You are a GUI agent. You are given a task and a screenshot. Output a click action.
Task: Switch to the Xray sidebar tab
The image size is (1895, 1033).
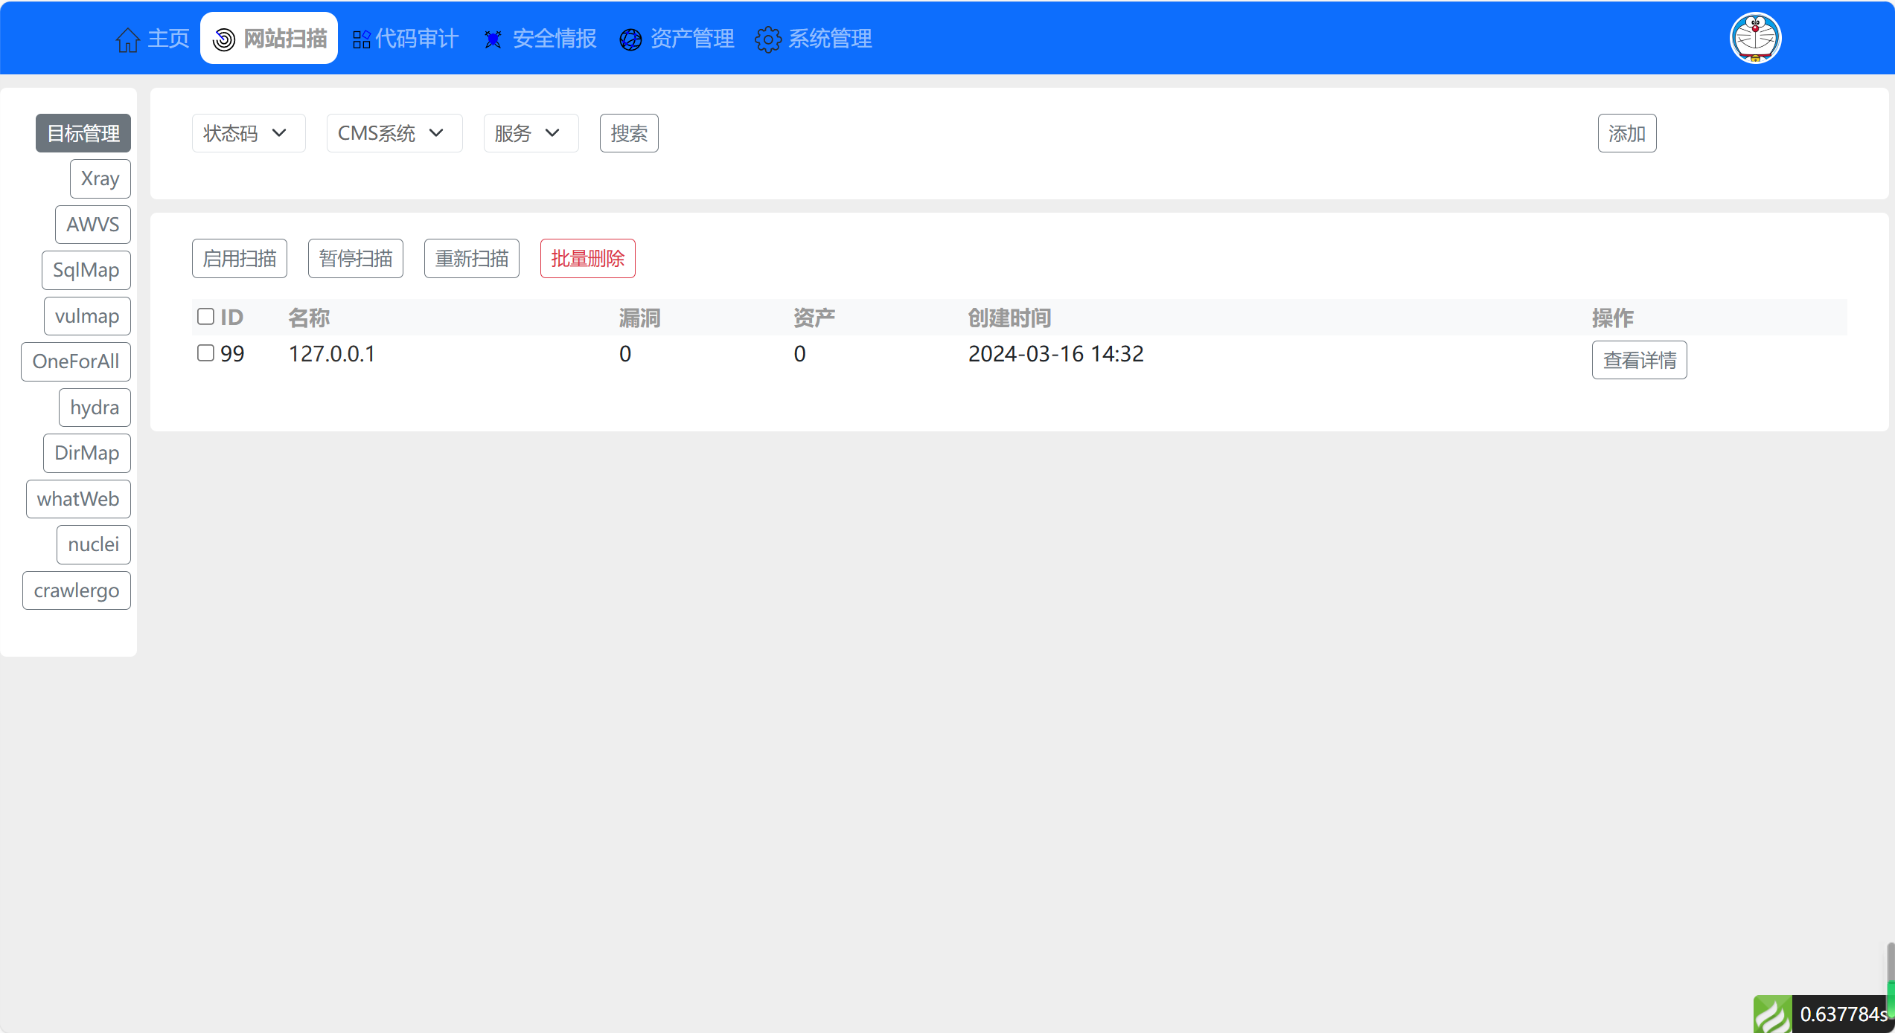[100, 178]
